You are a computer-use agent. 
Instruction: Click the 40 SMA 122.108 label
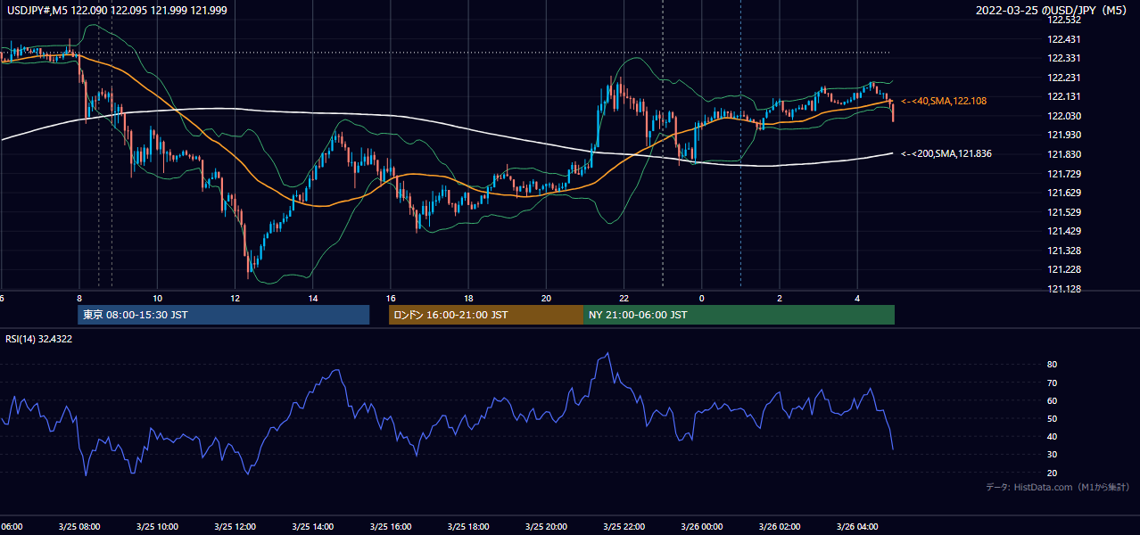click(x=944, y=102)
